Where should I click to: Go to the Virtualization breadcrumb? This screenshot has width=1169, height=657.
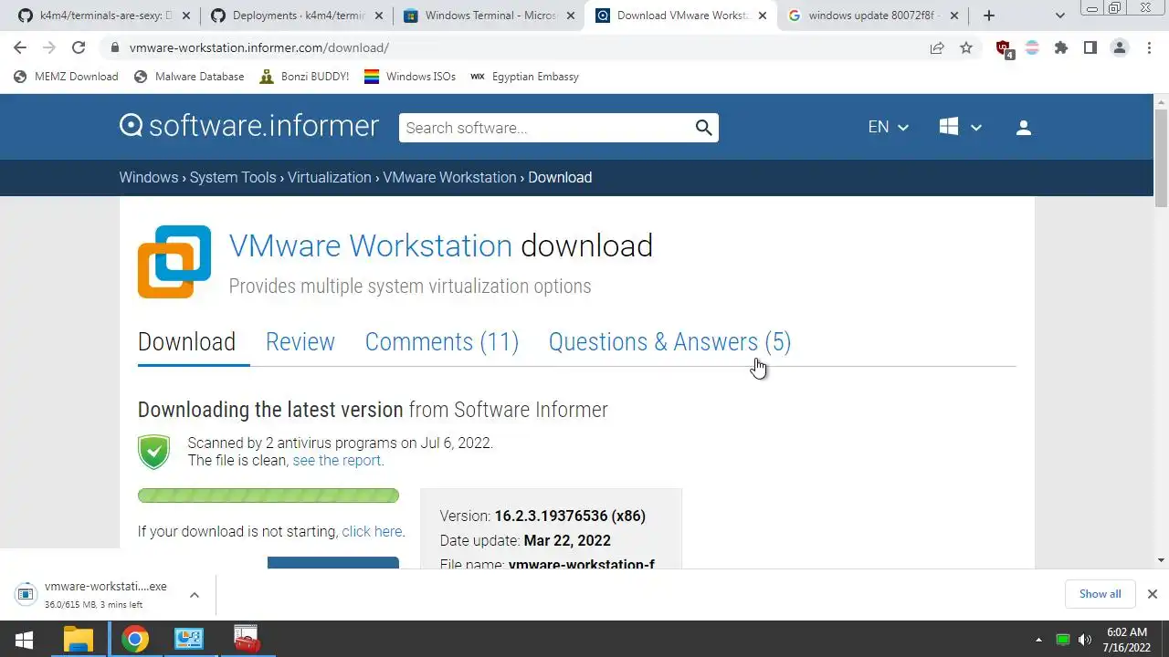(x=330, y=177)
